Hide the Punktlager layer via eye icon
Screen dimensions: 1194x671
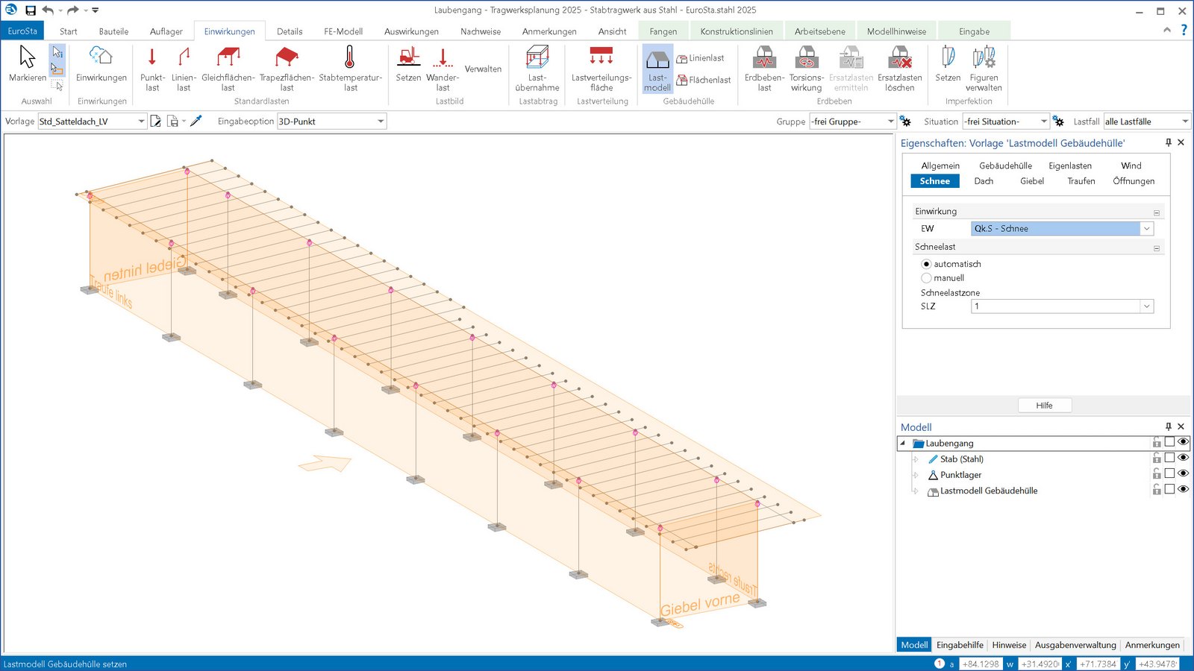(x=1183, y=473)
